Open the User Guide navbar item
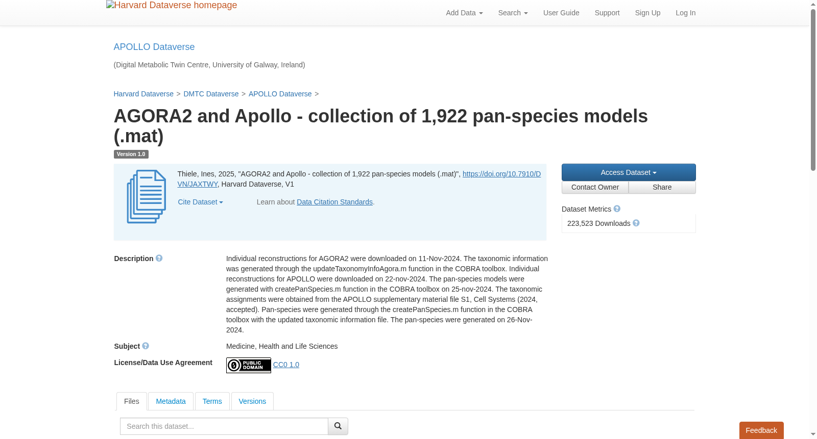The width and height of the screenshot is (817, 439). click(x=561, y=13)
